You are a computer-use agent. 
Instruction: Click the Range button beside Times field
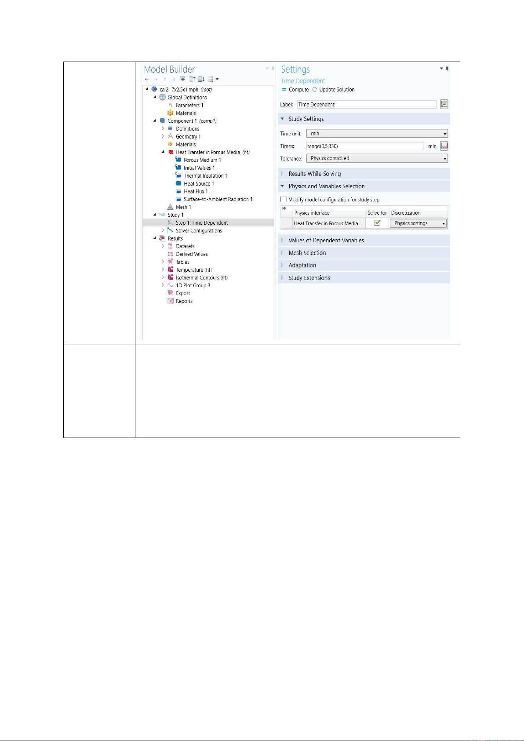pyautogui.click(x=444, y=146)
